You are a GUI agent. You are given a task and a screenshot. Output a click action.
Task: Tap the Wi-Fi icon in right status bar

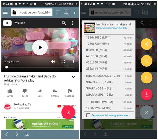pyautogui.click(x=143, y=4)
